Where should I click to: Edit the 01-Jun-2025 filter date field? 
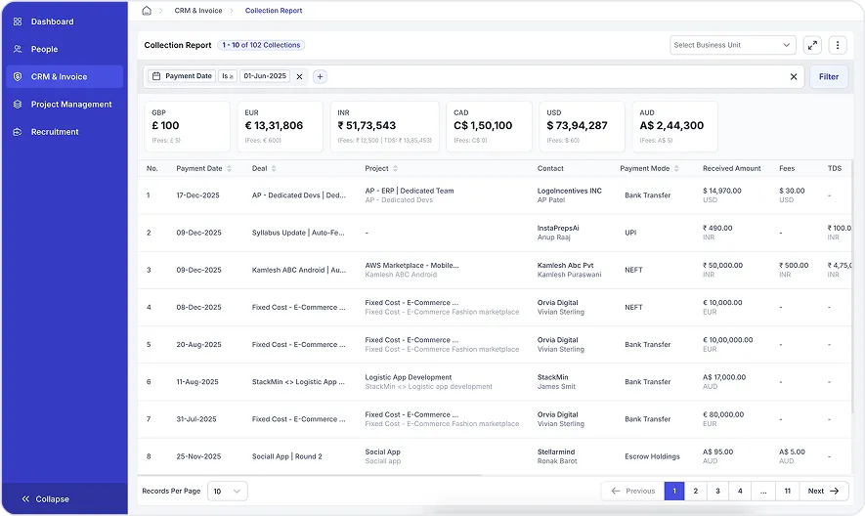[x=265, y=76]
